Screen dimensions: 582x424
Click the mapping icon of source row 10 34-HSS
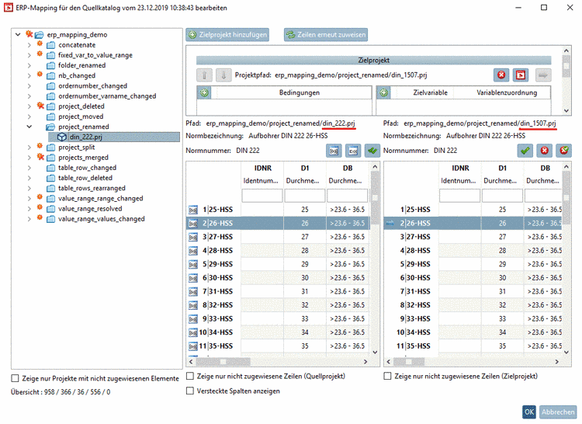[x=193, y=332]
